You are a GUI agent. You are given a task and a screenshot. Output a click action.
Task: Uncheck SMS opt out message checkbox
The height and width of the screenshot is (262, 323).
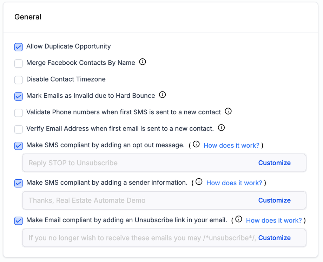point(19,146)
